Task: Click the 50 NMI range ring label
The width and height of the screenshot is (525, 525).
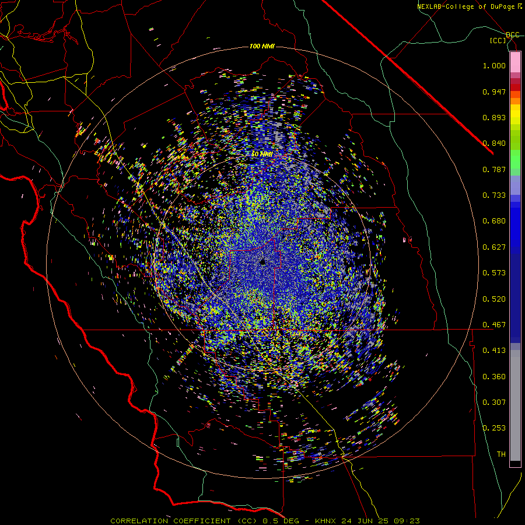Action: pos(262,155)
